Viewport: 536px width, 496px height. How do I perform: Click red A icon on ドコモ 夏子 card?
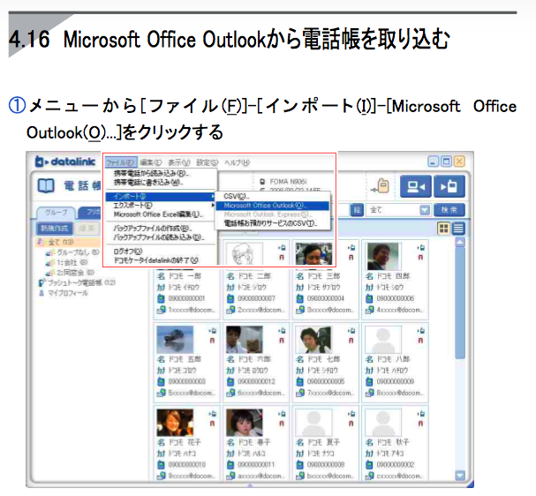351,424
